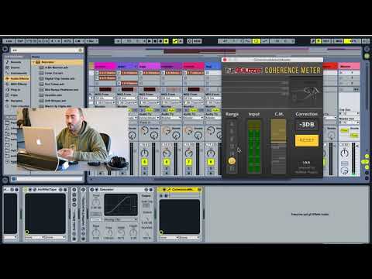Click the CoherenceMeter wrench plug-in edit icon
The image size is (372, 279).
168,190
